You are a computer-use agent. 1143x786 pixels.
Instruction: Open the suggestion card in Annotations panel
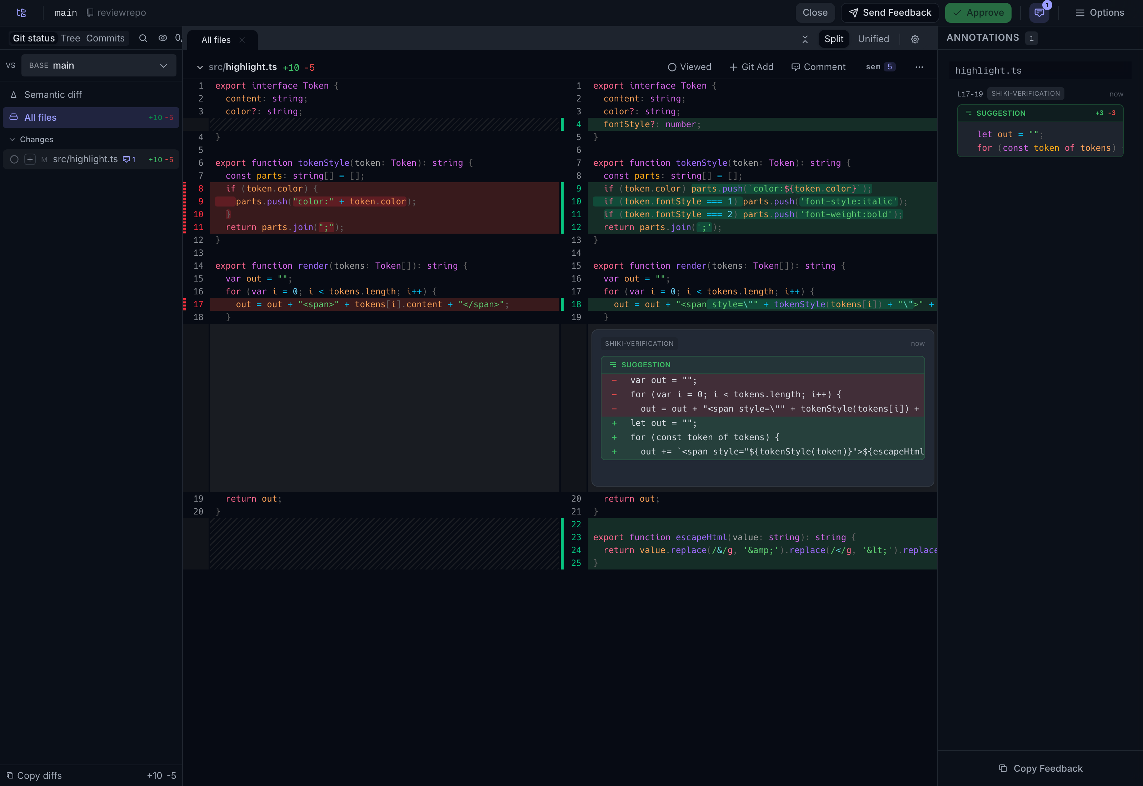1040,131
